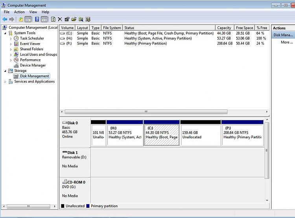Click the Event Viewer icon
Viewport: 295px width, 218px height.
click(x=17, y=44)
